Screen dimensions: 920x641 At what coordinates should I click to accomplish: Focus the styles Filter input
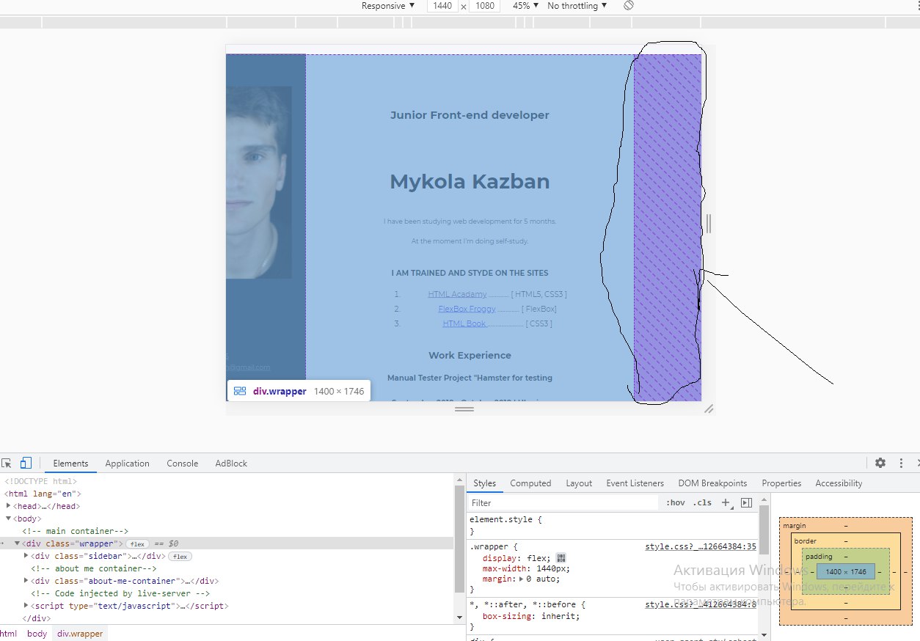pyautogui.click(x=563, y=502)
